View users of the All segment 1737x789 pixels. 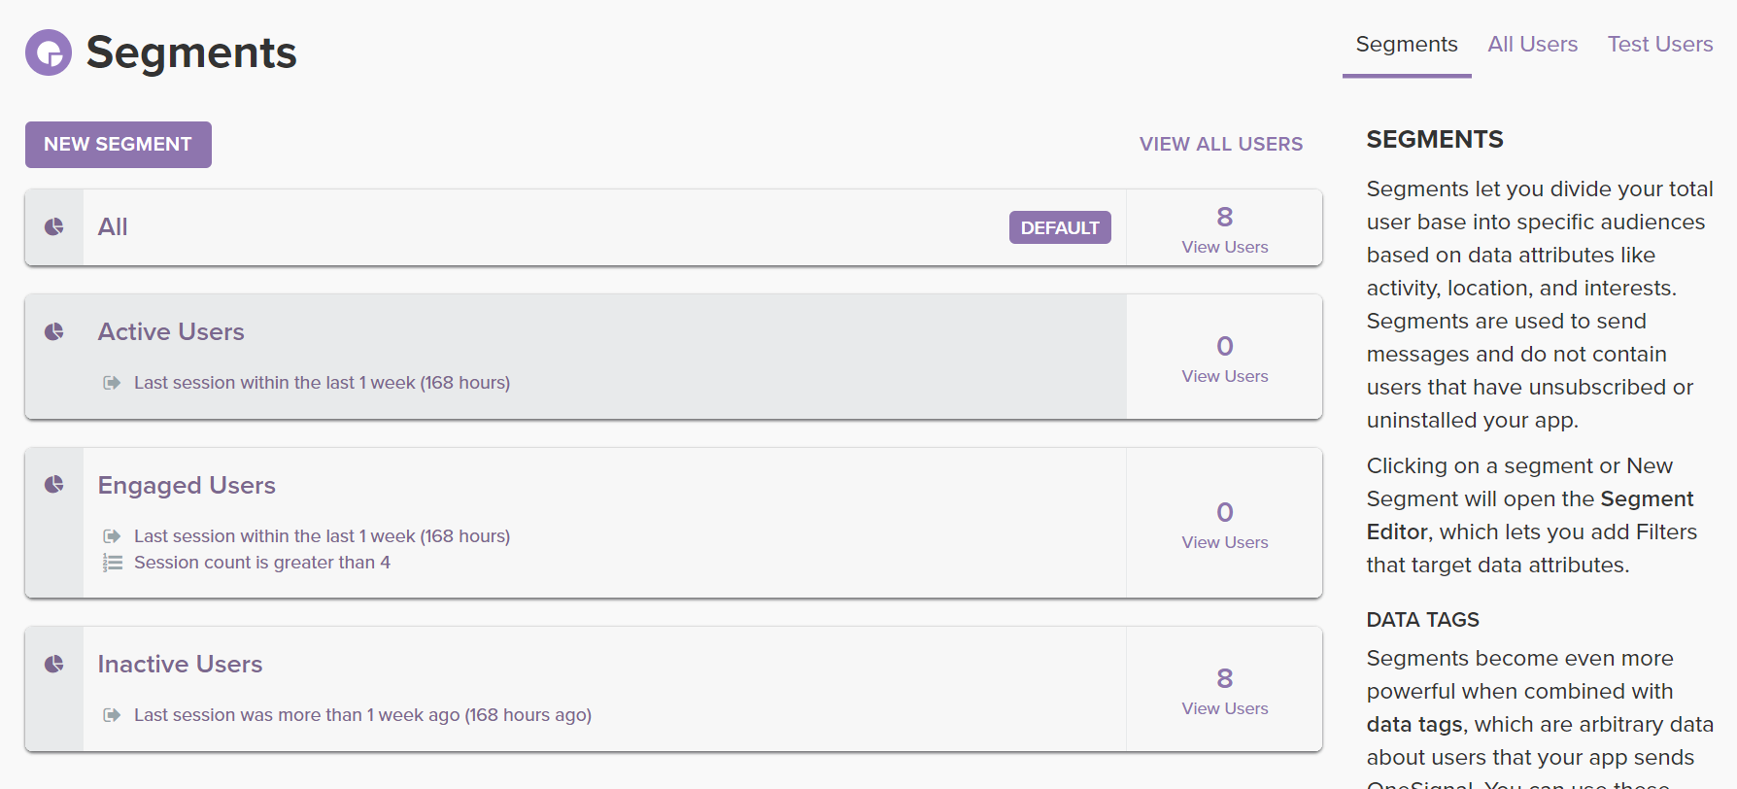click(1224, 247)
